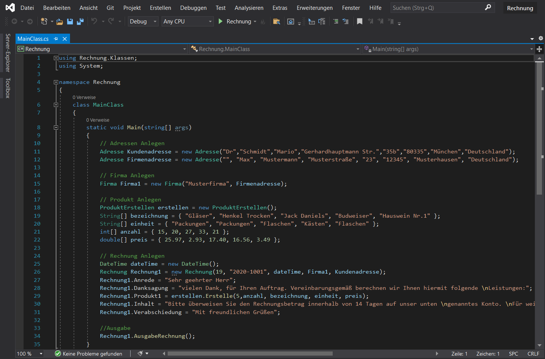The height and width of the screenshot is (359, 545).
Task: Click the 'Keine Probleme gefunden' status indicator
Action: point(89,354)
